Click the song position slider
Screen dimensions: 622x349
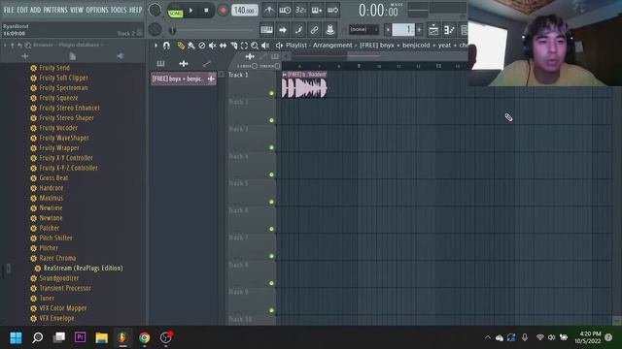click(x=212, y=30)
